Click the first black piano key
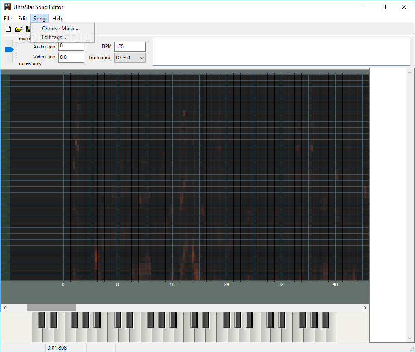This screenshot has height=352, width=415. point(42,320)
